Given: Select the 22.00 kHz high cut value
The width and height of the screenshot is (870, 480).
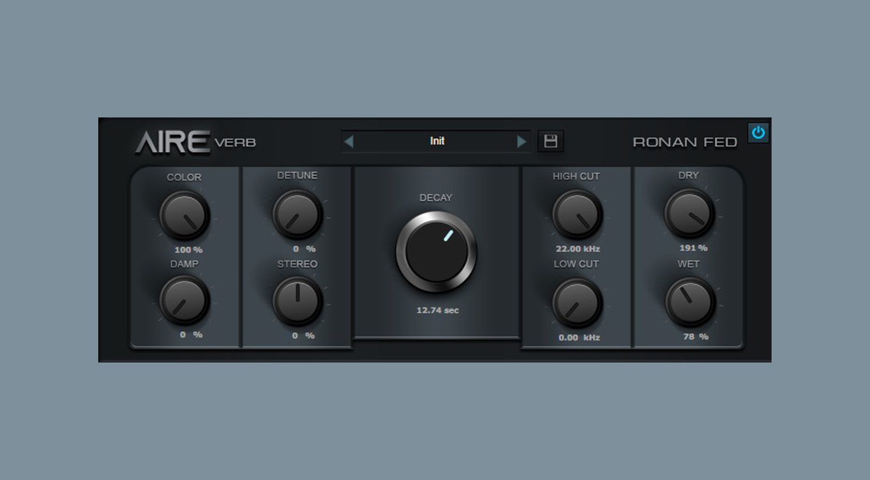Looking at the screenshot, I should [x=577, y=249].
